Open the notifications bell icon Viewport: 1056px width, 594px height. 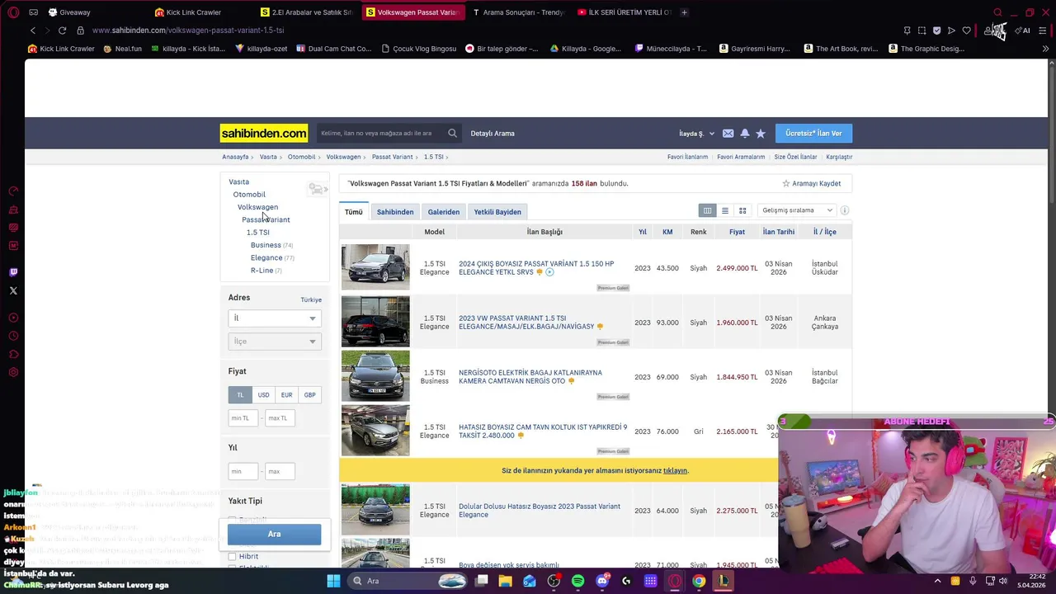point(745,134)
